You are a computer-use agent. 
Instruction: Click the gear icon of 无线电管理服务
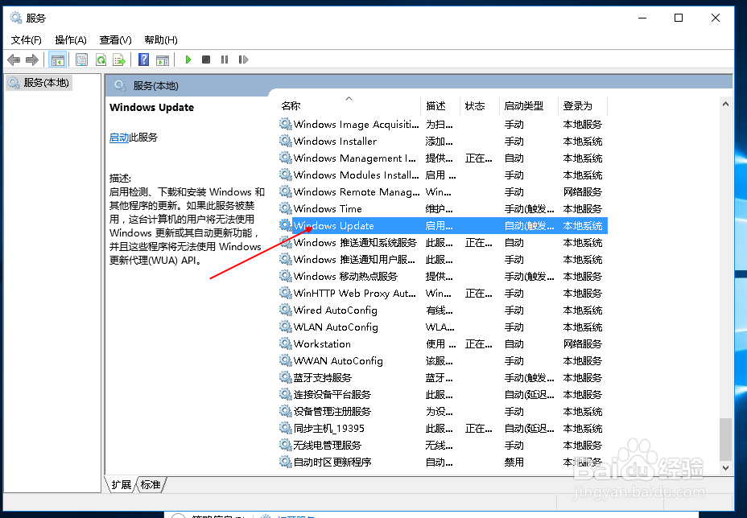tap(286, 445)
